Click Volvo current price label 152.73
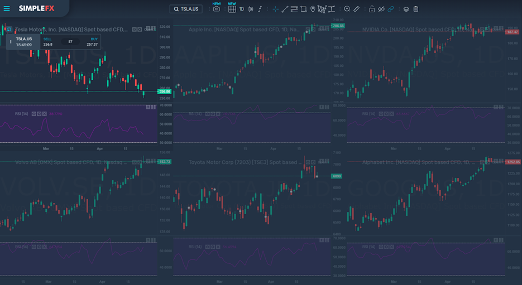522x285 pixels. [x=165, y=162]
